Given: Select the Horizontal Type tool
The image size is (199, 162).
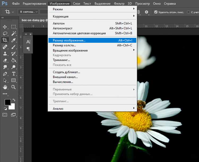Looking at the screenshot, I should click(x=14, y=74).
